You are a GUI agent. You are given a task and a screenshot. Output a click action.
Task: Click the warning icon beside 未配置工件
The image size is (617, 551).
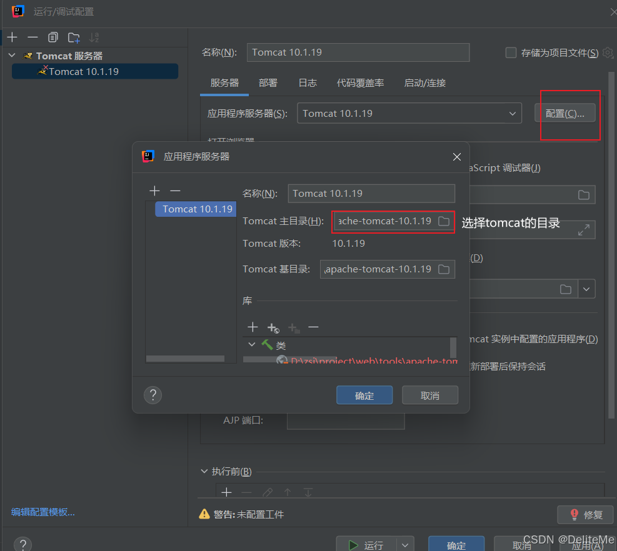[x=204, y=514]
